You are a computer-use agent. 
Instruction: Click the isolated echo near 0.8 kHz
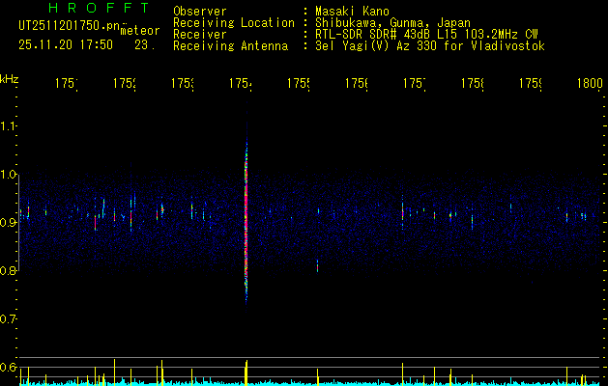point(318,266)
